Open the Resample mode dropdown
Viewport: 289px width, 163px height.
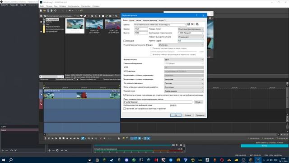pyautogui.click(x=184, y=91)
